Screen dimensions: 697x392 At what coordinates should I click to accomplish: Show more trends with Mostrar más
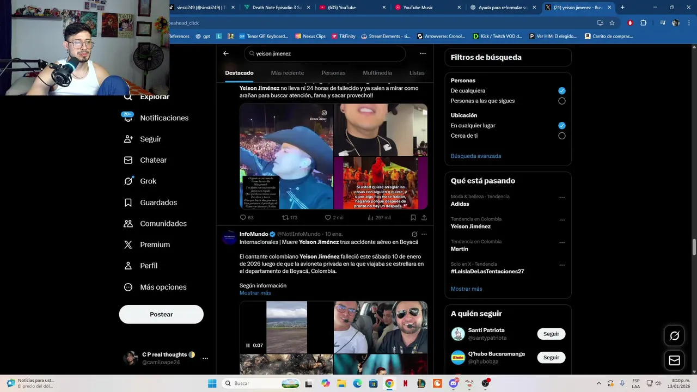click(466, 289)
